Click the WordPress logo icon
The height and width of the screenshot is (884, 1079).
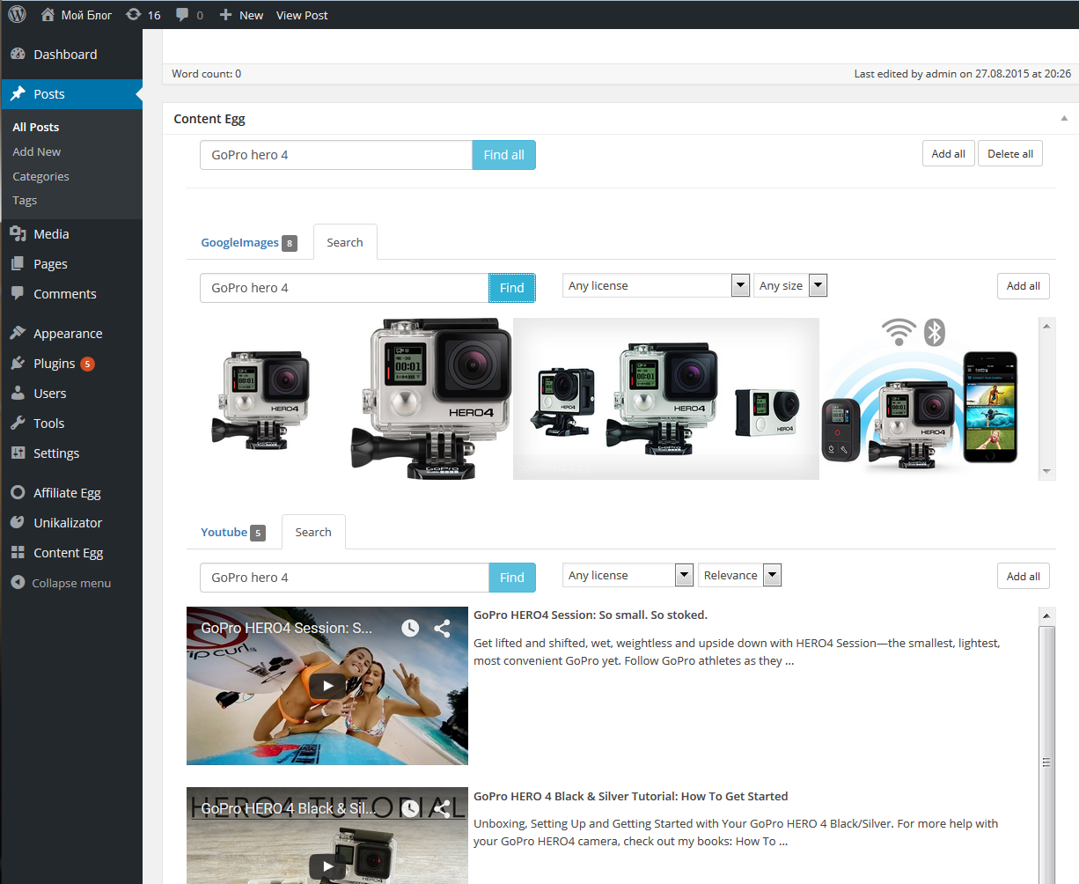coord(17,15)
